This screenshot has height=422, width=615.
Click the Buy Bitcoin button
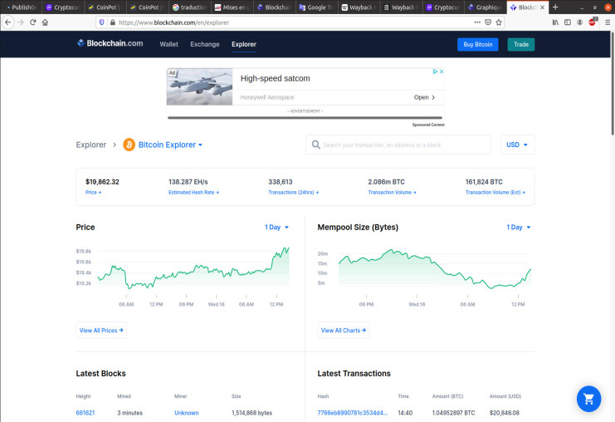[x=478, y=44]
